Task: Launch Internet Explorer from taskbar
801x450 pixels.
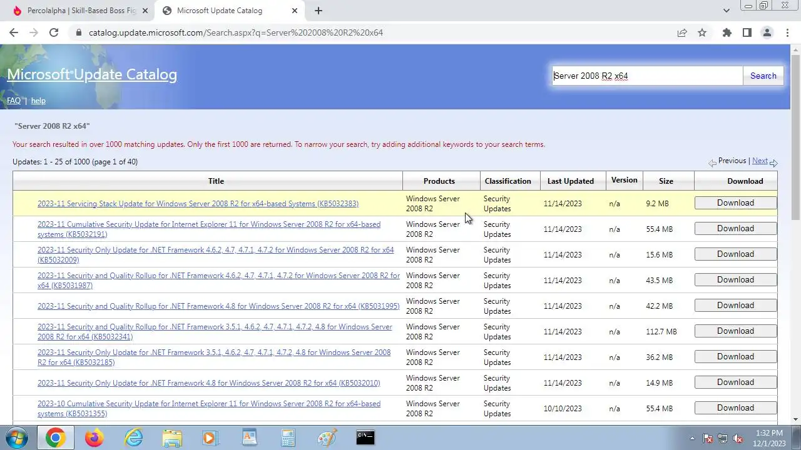Action: tap(133, 437)
